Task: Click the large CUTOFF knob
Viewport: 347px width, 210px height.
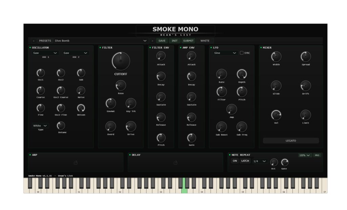Action: pos(121,61)
